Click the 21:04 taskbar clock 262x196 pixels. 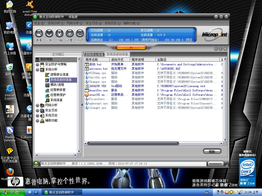point(251,192)
